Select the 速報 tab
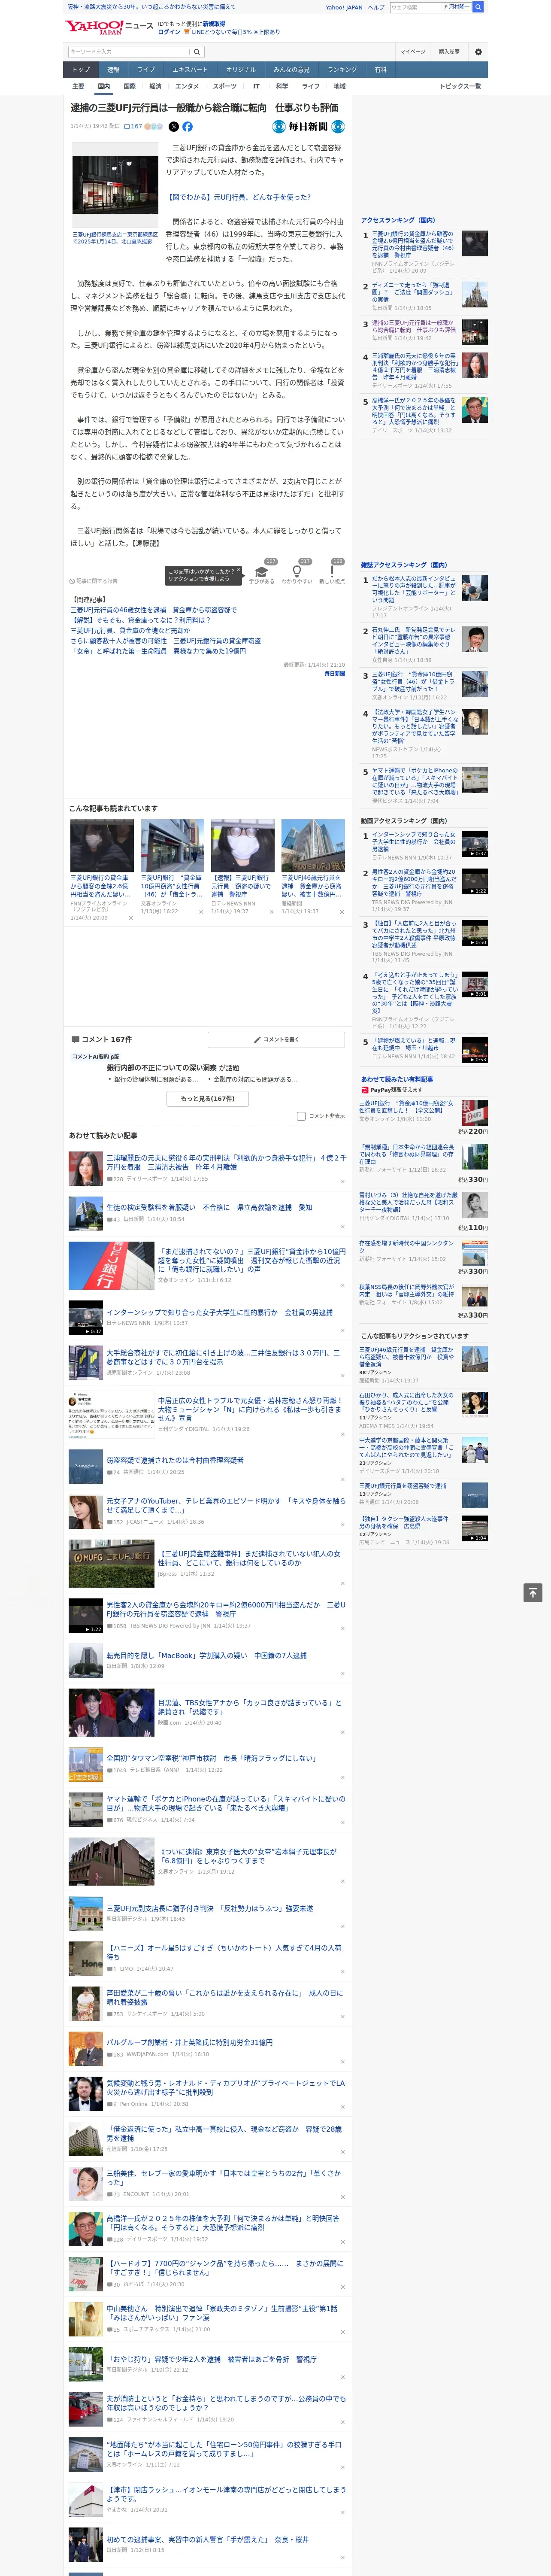The height and width of the screenshot is (2576, 551). point(113,70)
